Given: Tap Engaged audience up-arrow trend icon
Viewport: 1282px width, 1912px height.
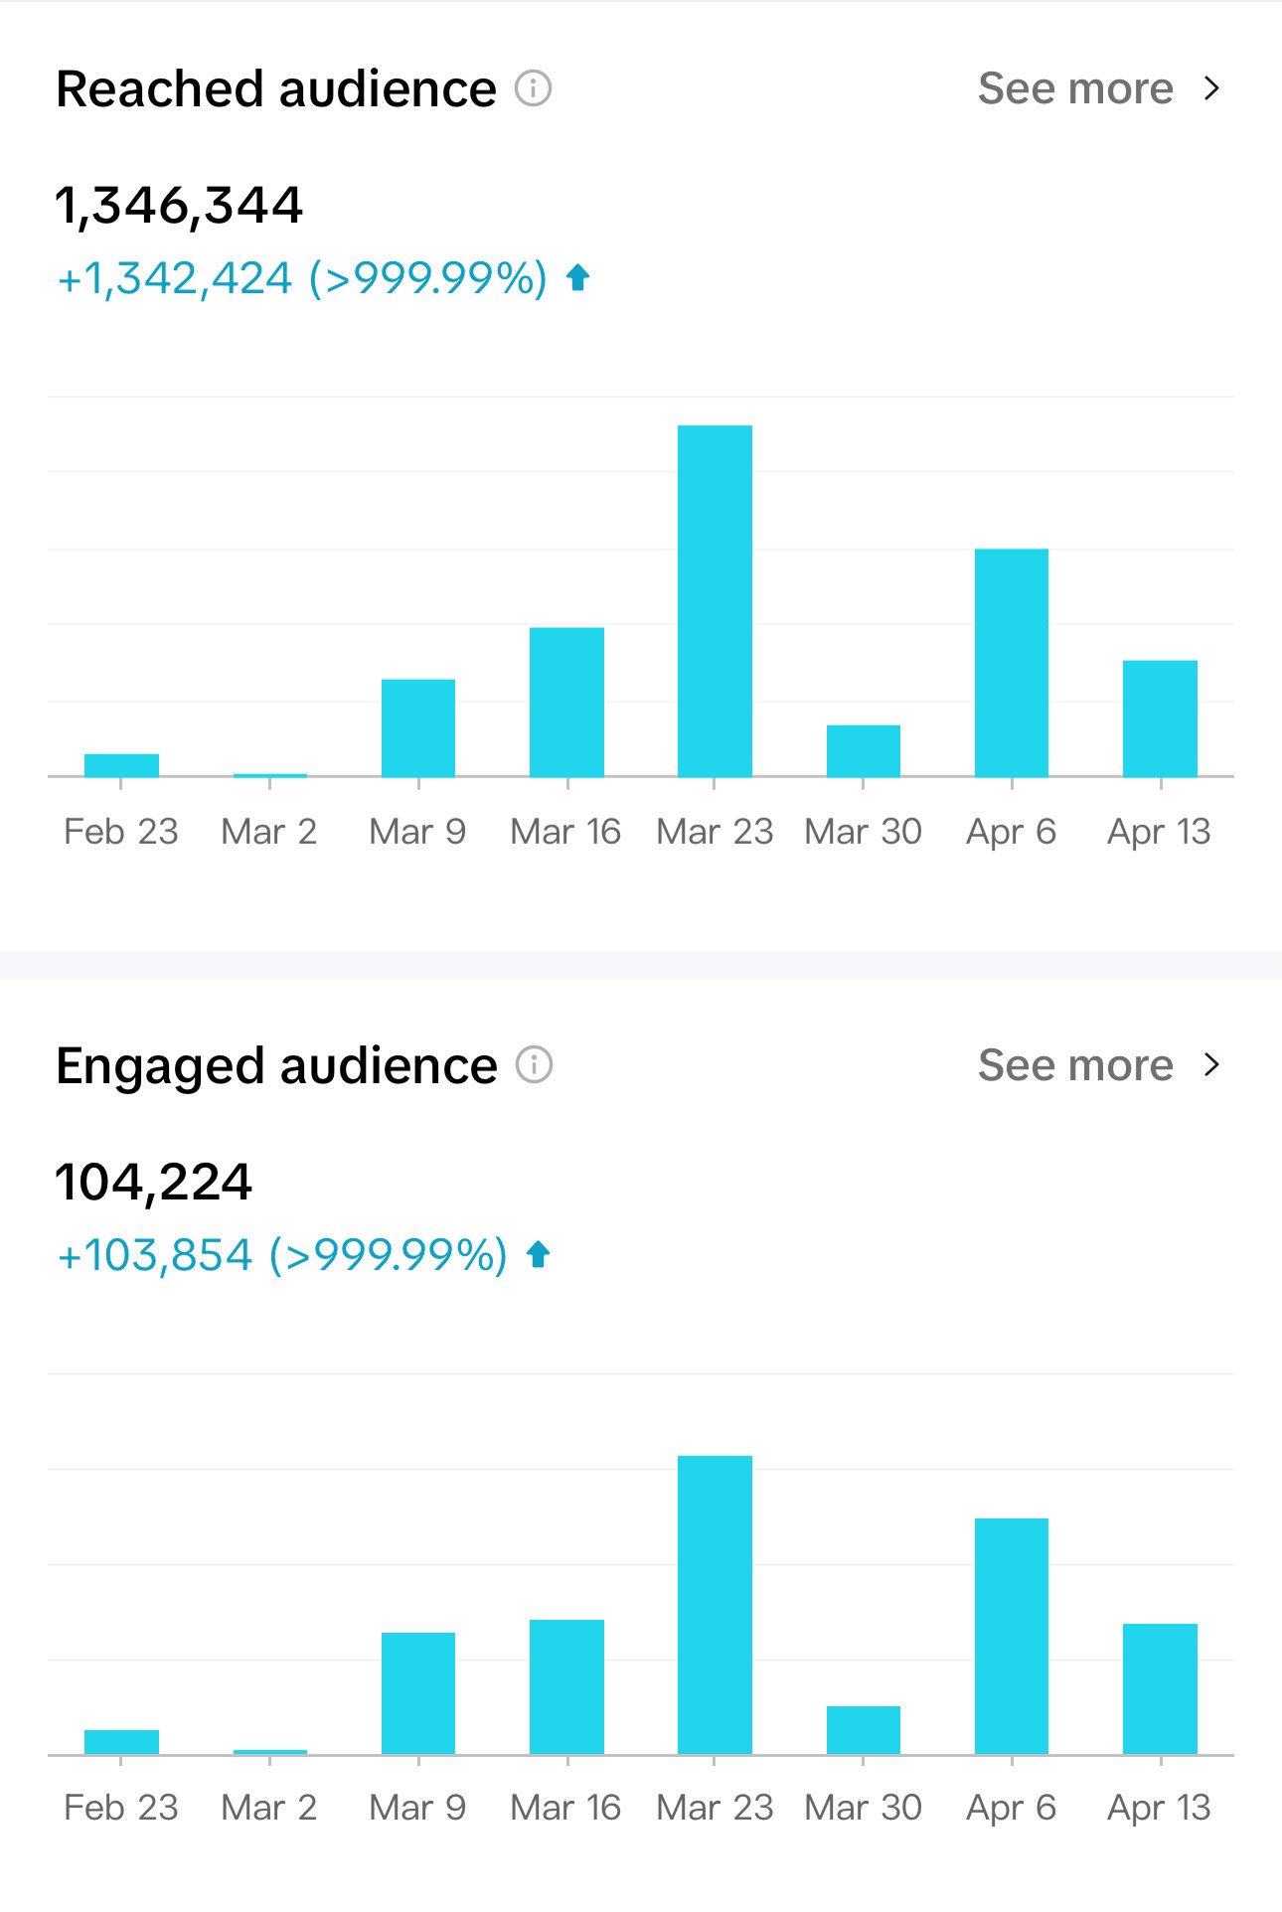Looking at the screenshot, I should [538, 1255].
